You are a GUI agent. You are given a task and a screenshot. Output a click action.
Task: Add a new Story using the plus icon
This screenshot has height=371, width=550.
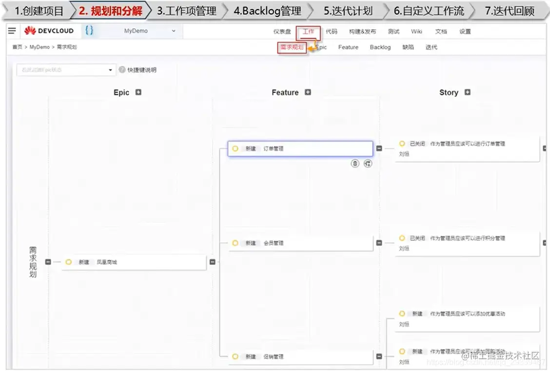pos(467,92)
